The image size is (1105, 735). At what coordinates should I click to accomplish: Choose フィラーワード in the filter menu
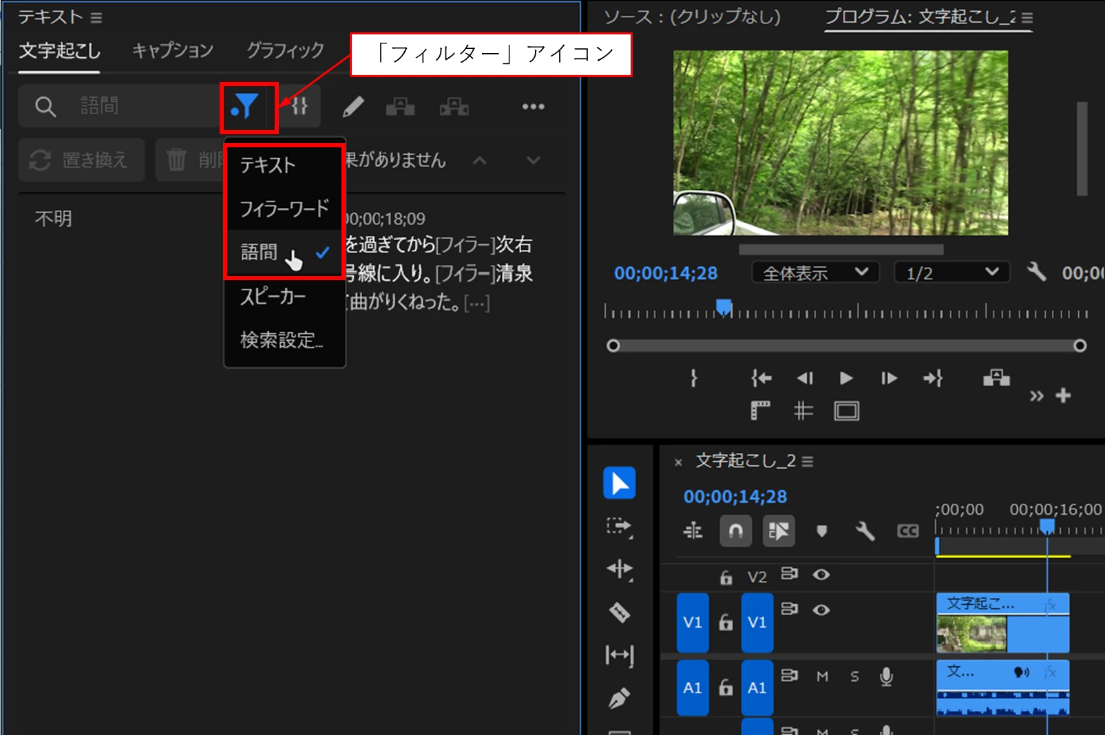pos(284,209)
